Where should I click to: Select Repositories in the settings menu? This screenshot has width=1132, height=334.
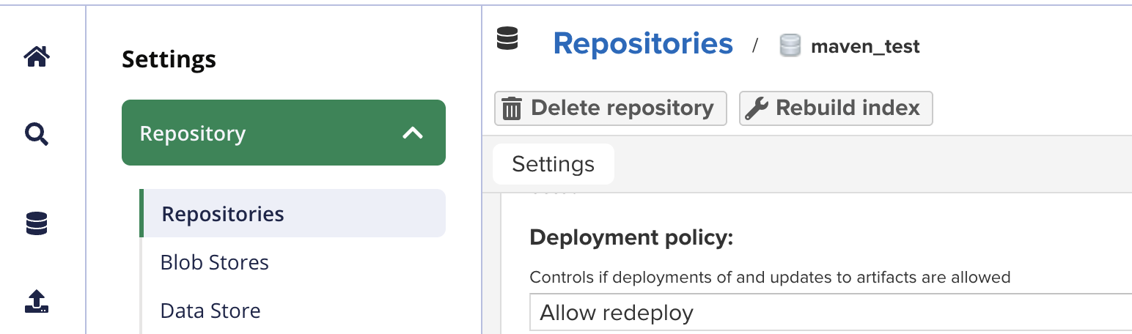coord(223,214)
